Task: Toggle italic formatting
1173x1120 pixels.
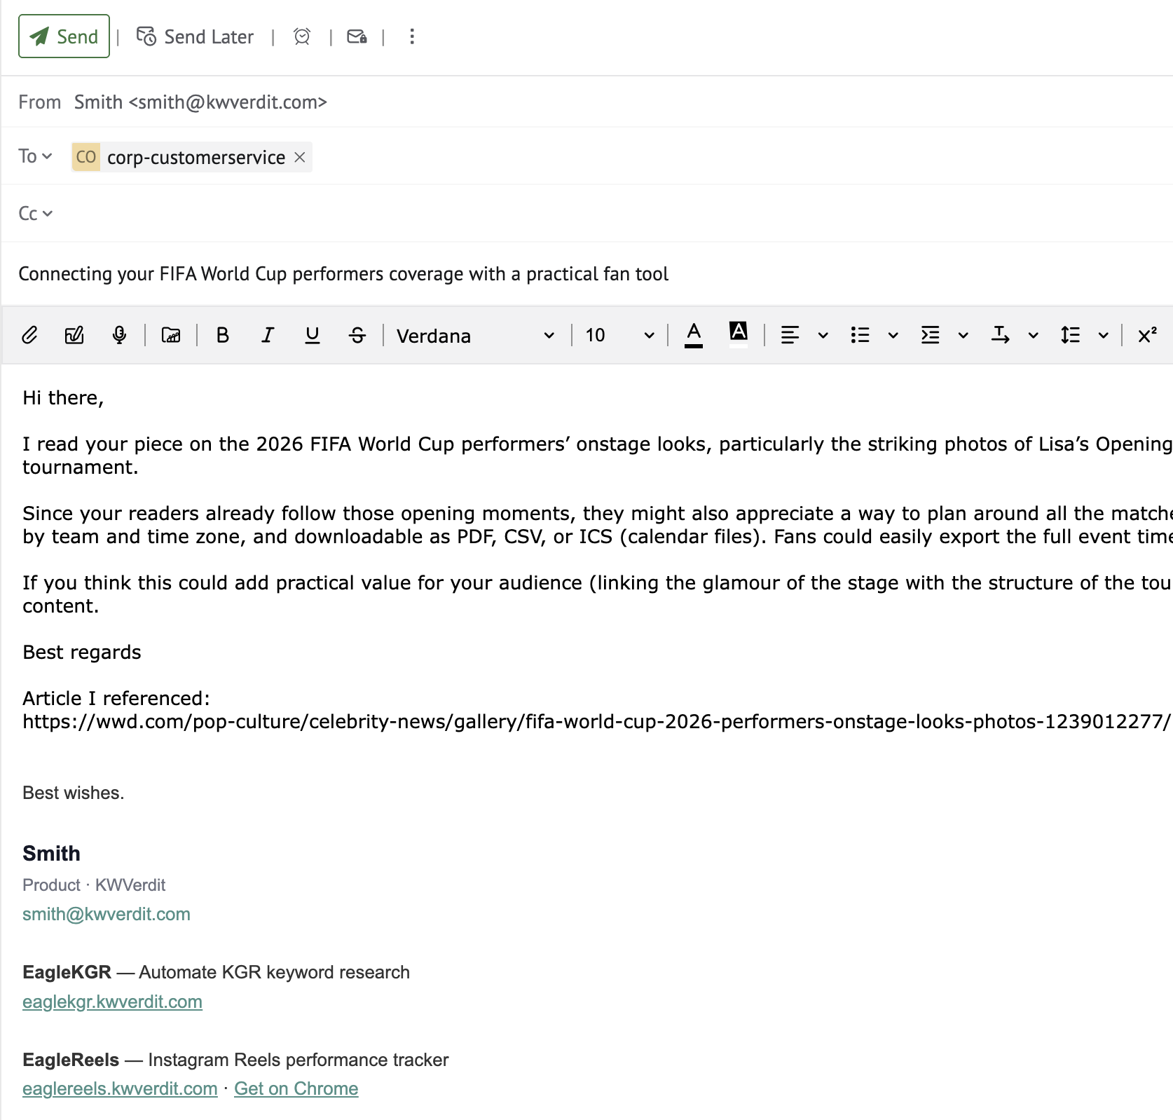Action: [x=268, y=335]
